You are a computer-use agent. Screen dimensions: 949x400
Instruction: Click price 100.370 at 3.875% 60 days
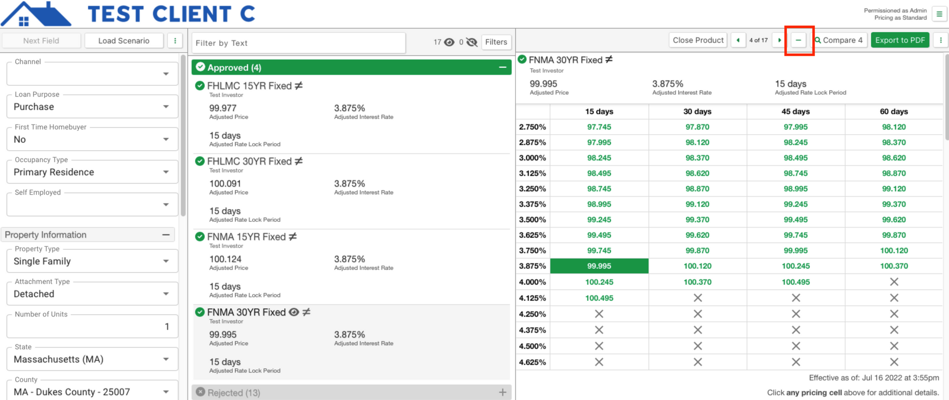894,266
